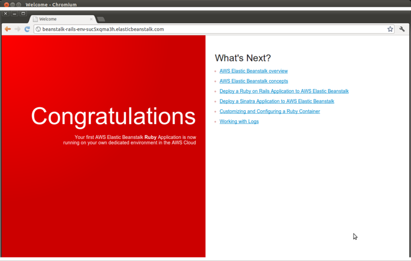Click the globe site info icon
Image resolution: width=411 pixels, height=261 pixels.
[x=38, y=29]
